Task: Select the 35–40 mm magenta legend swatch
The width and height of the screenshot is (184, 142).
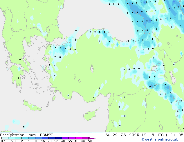Action: point(72,138)
